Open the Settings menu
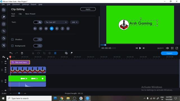 tap(26, 4)
